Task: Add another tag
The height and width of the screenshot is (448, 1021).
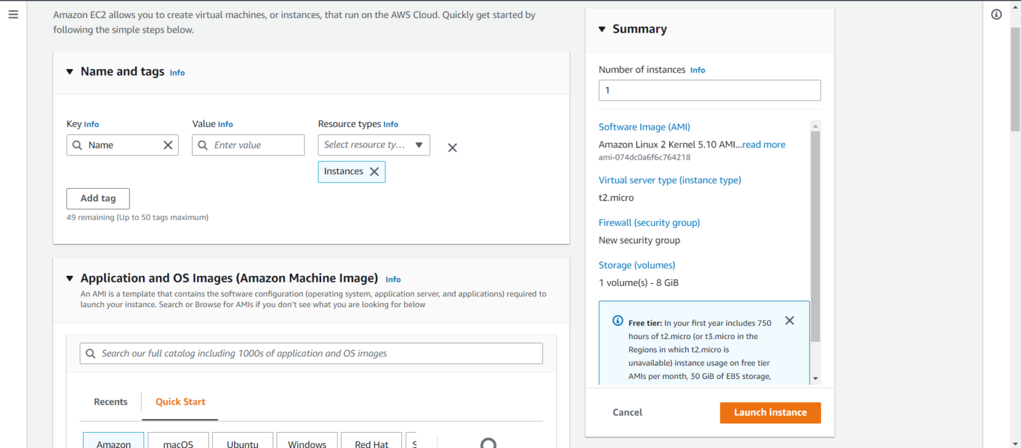Action: (x=98, y=198)
